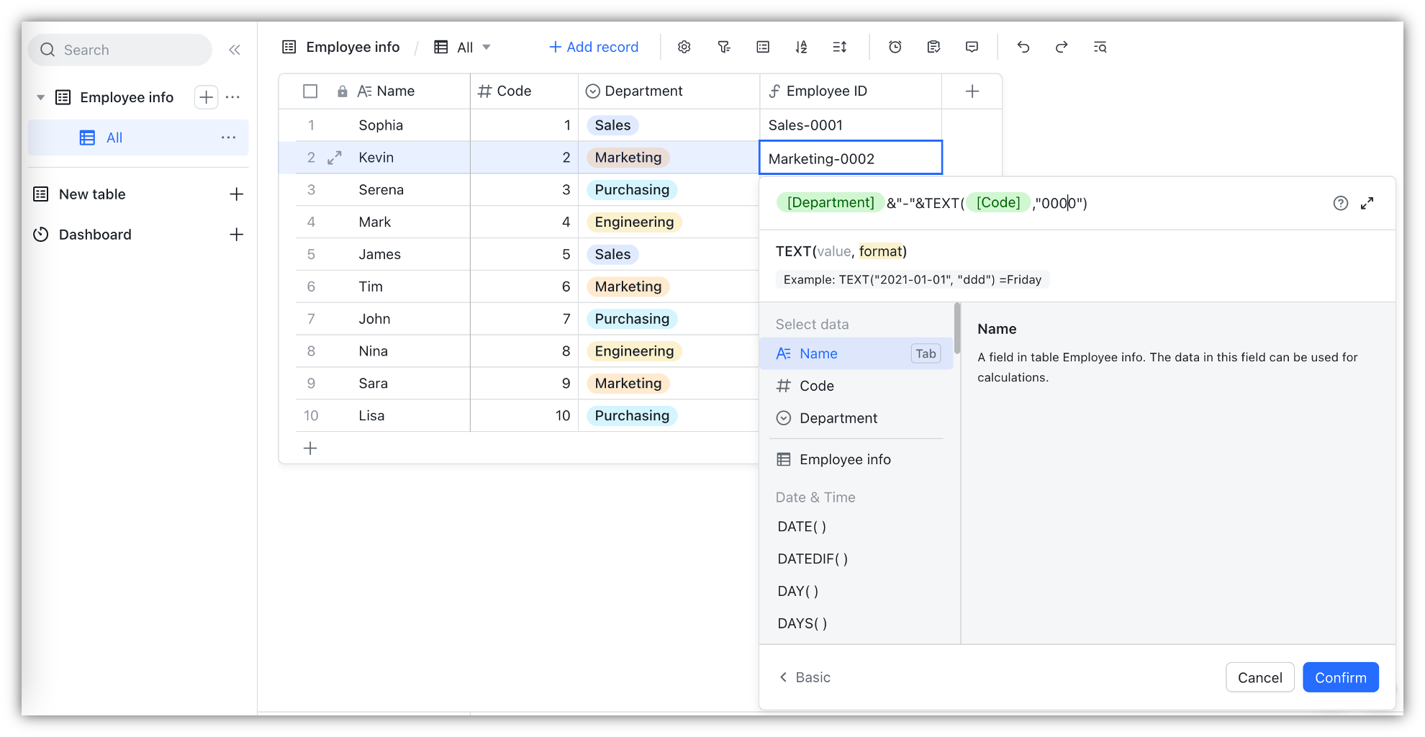Click the sidebar Search field
This screenshot has height=737, width=1425.
click(120, 50)
